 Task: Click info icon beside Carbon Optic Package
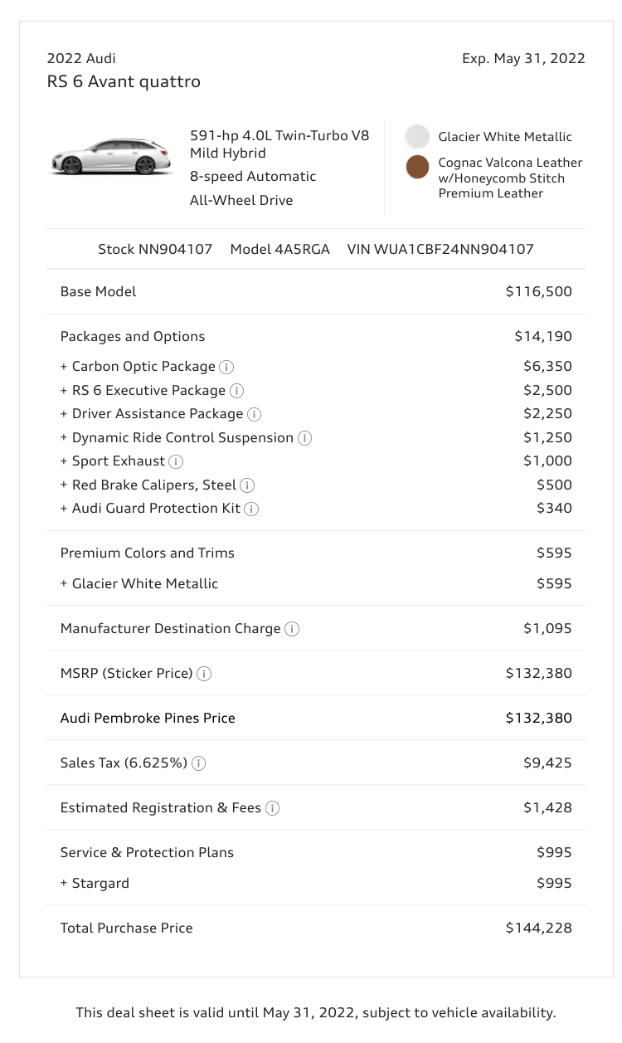[x=226, y=367]
